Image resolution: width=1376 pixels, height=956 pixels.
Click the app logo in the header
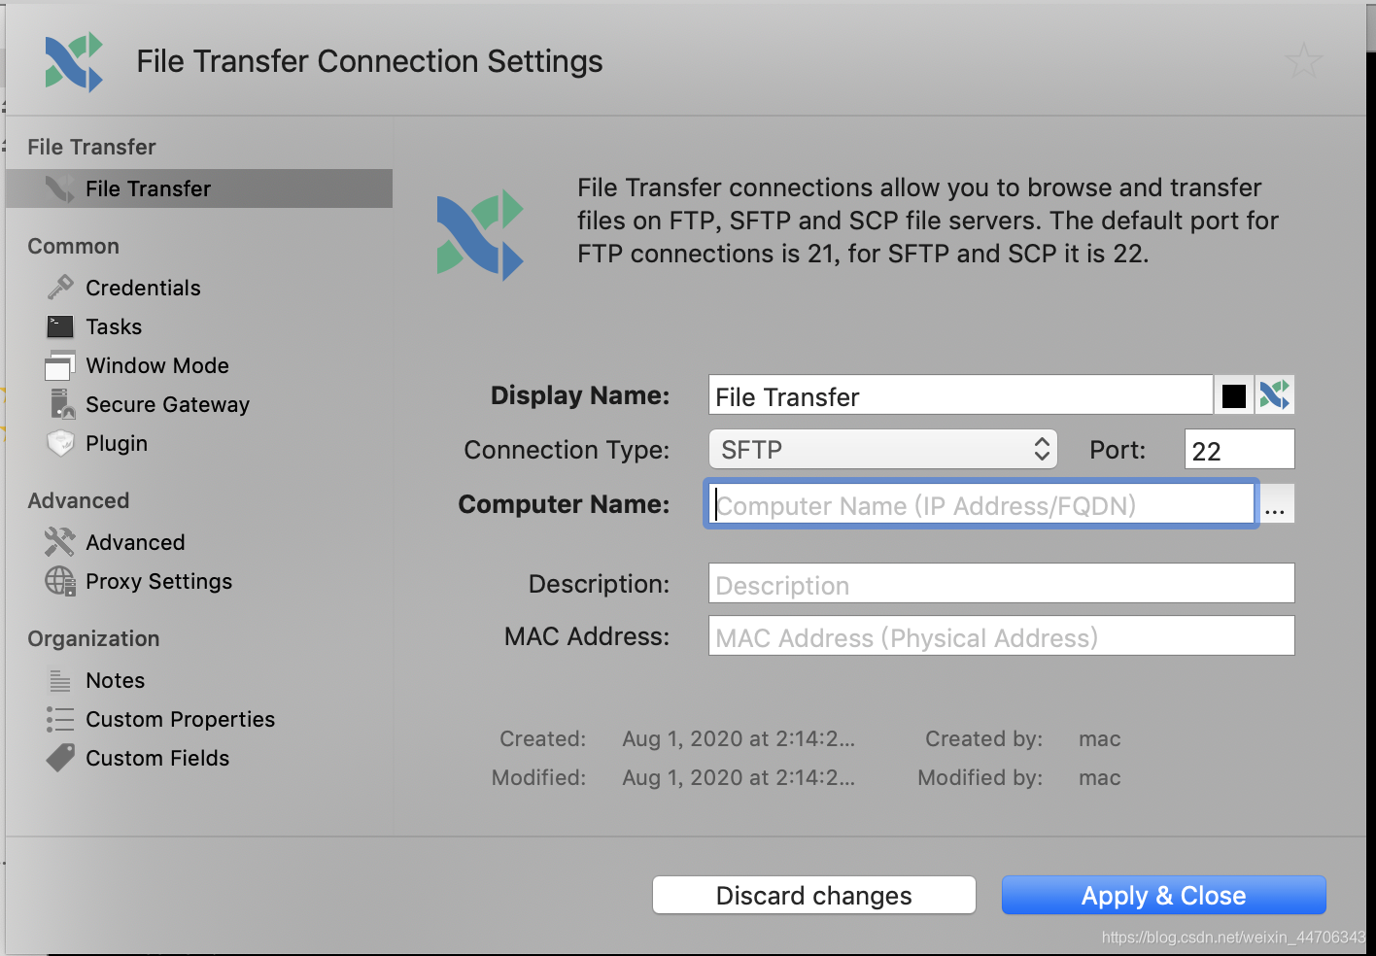coord(74,62)
